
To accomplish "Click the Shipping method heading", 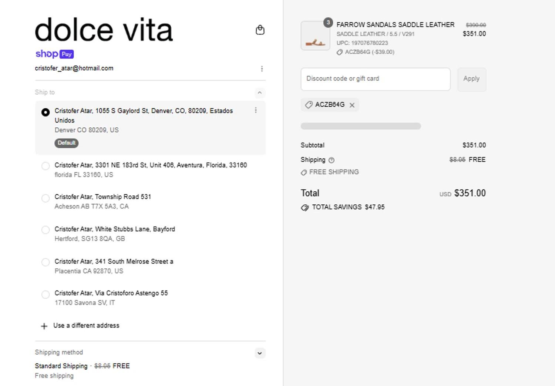I will pos(59,352).
